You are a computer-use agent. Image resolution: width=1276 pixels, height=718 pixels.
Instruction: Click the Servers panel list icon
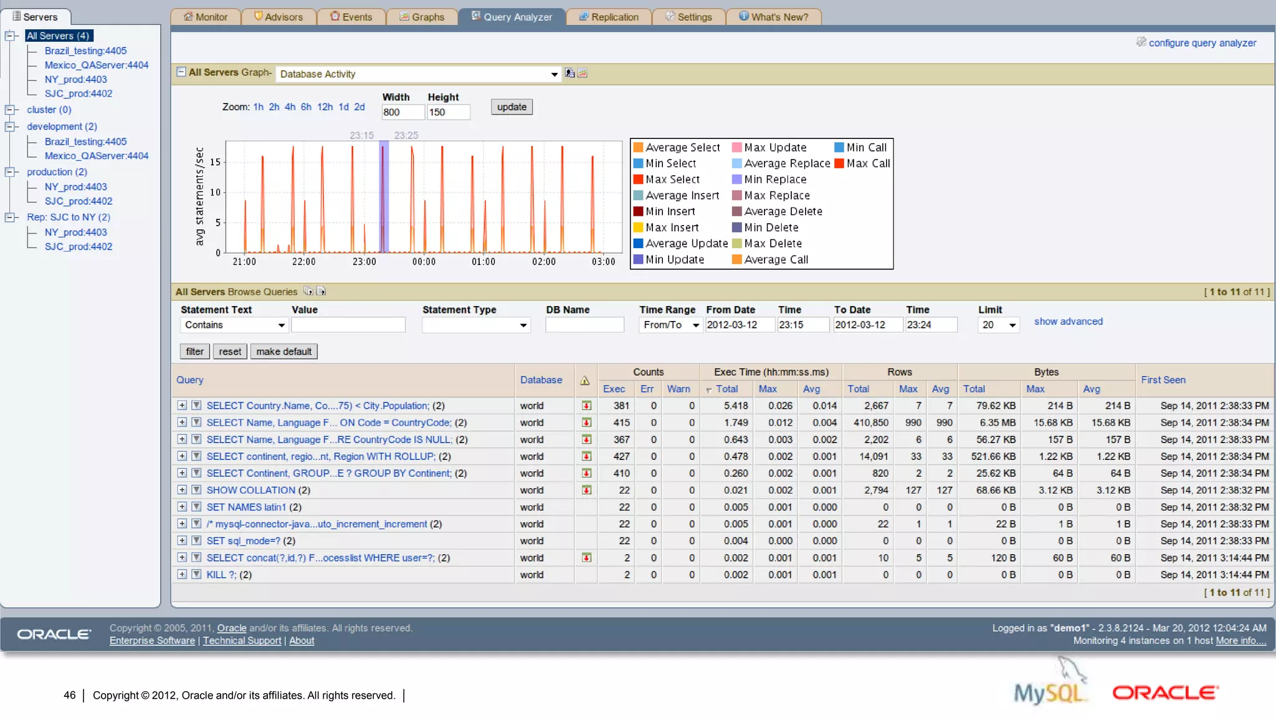(x=17, y=16)
